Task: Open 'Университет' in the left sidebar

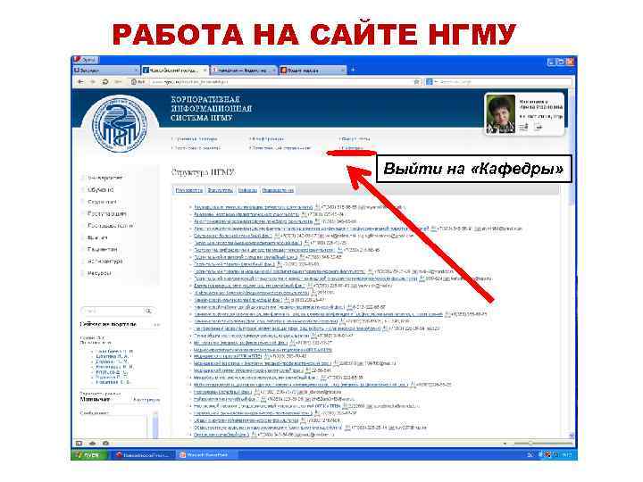Action: 105,178
